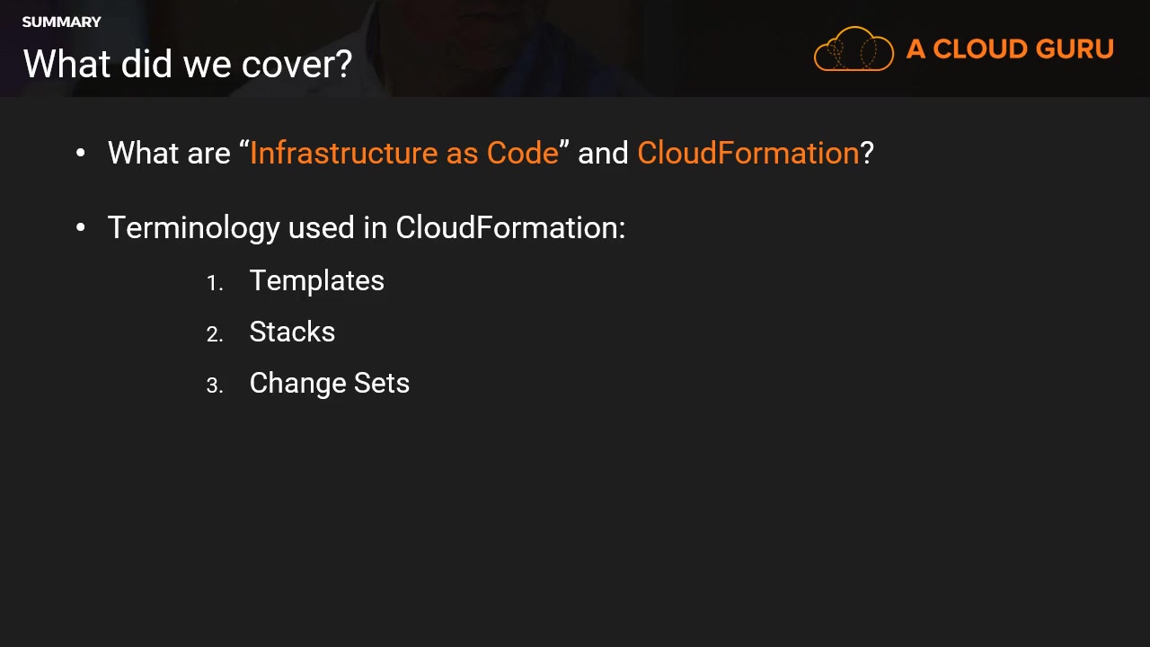Screen dimensions: 1150x647
Task: Click the number "2." beside Stacks
Action: (x=214, y=334)
